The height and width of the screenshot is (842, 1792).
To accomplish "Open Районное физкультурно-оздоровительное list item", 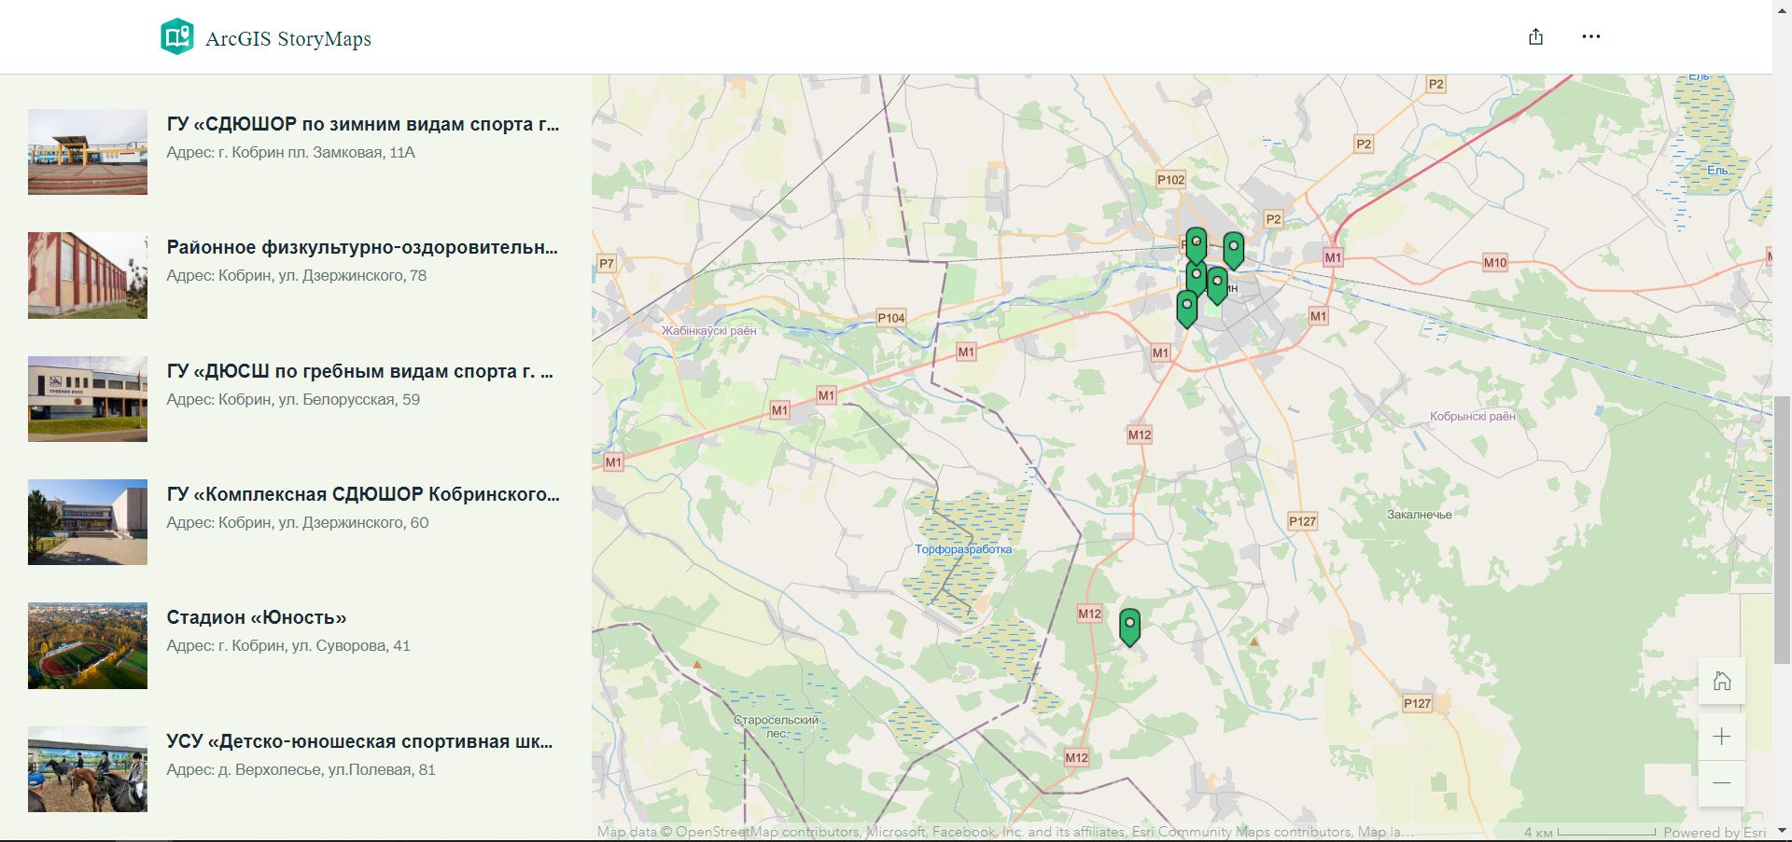I will click(362, 247).
